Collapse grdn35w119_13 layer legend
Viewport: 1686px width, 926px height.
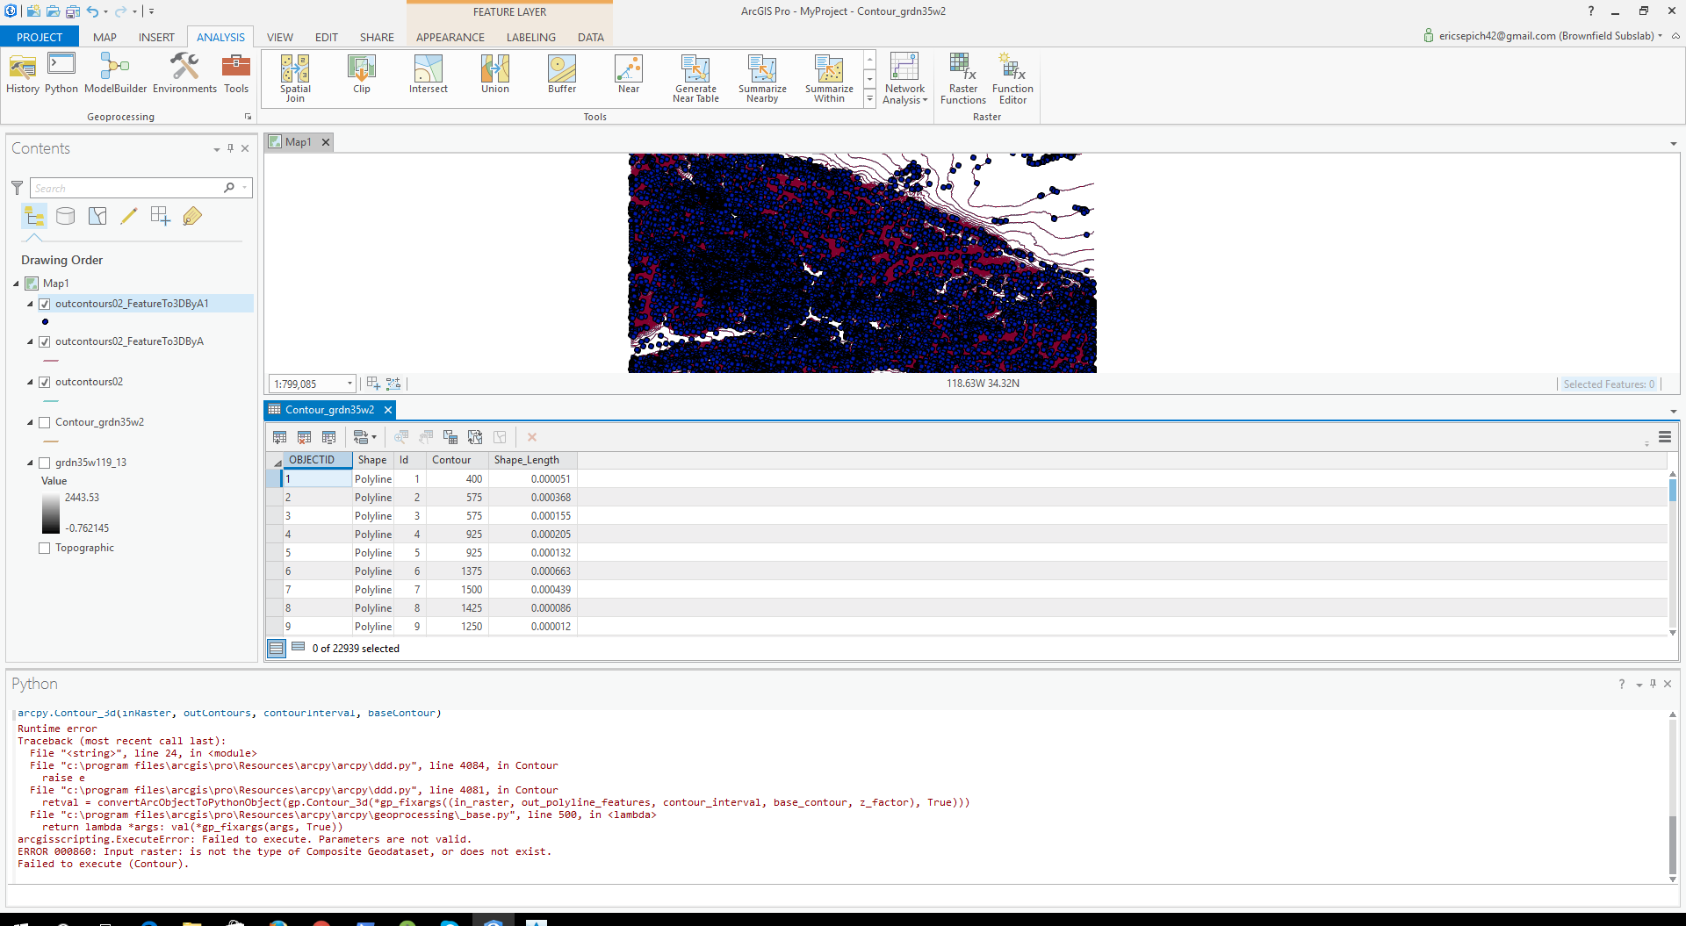[30, 463]
